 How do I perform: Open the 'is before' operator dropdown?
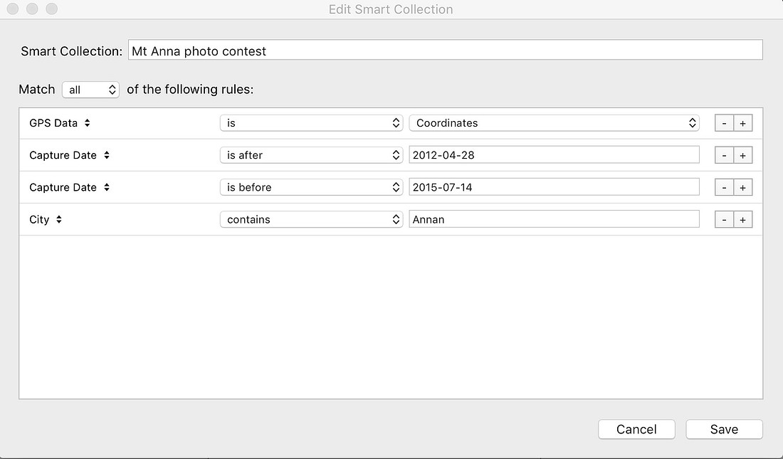pos(311,187)
